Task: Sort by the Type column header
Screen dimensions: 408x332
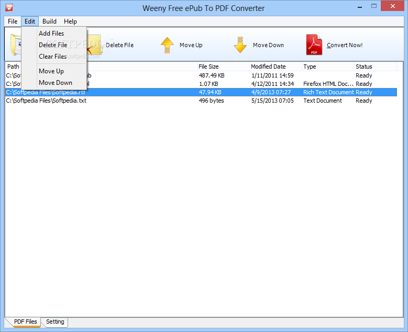Action: 328,67
